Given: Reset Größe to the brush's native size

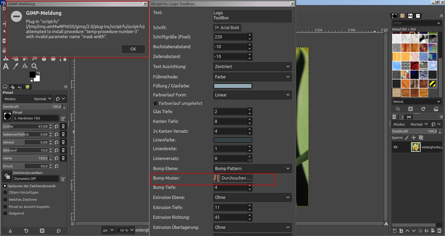Looking at the screenshot, I should (x=56, y=127).
